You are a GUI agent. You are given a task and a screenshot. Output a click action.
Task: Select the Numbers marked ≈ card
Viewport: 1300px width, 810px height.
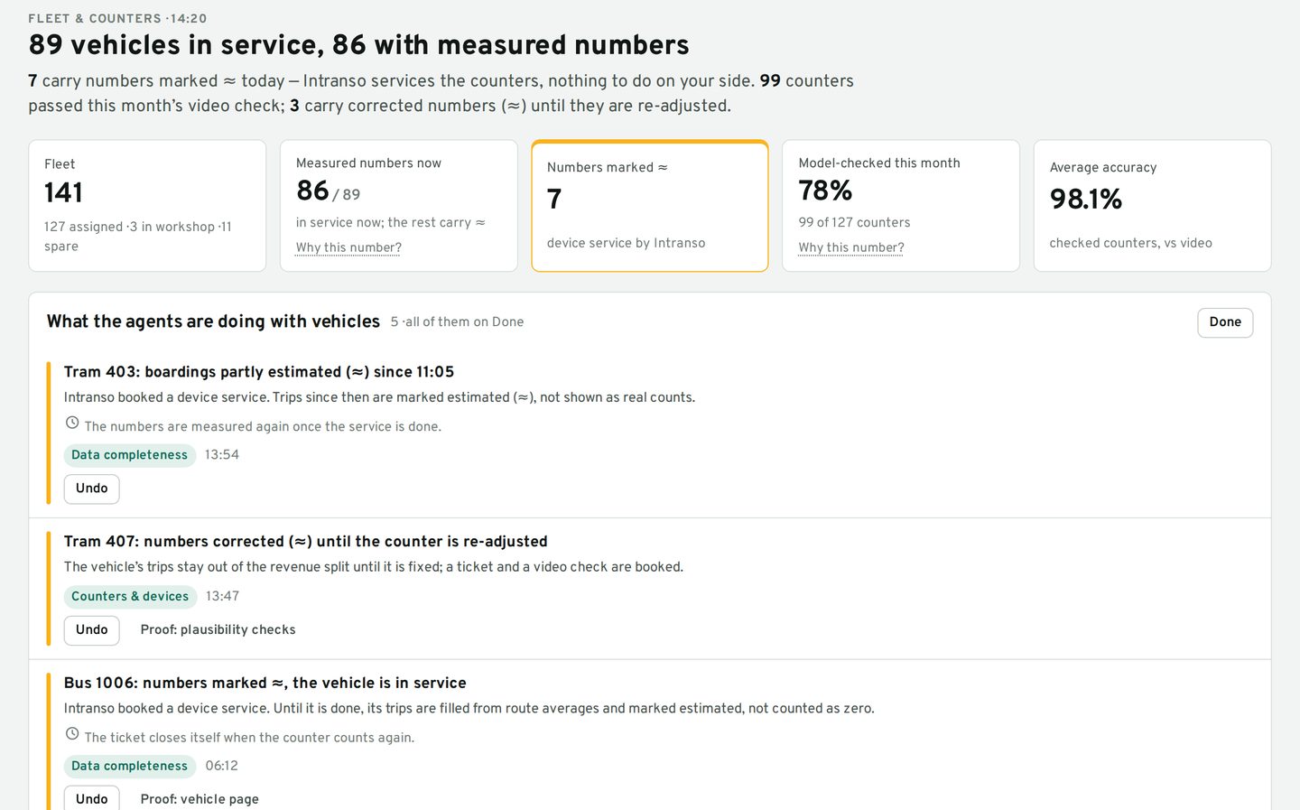(x=650, y=206)
